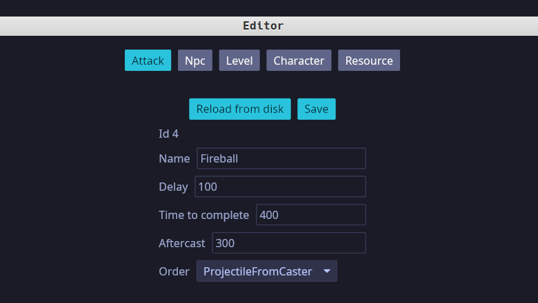Click the Delay label text
538x303 pixels.
[x=173, y=187]
